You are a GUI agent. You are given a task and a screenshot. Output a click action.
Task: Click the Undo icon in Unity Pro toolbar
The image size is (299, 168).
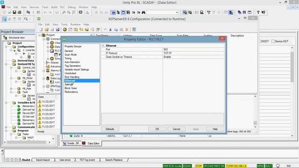click(x=45, y=13)
